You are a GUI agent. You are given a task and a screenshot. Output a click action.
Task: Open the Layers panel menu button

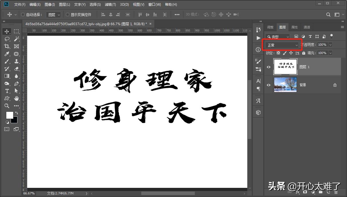pos(342,27)
